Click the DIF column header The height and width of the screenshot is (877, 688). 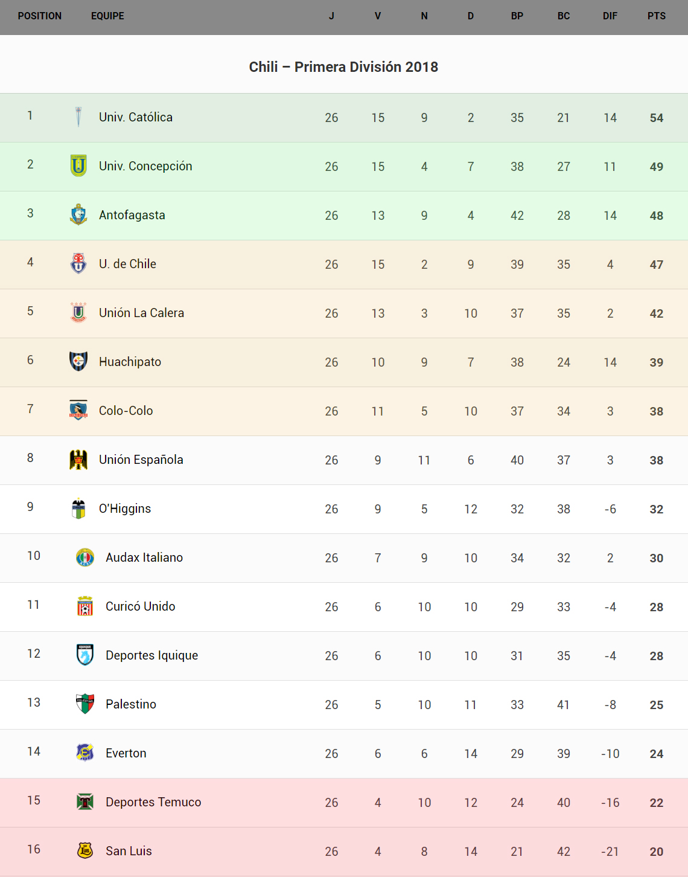point(610,16)
